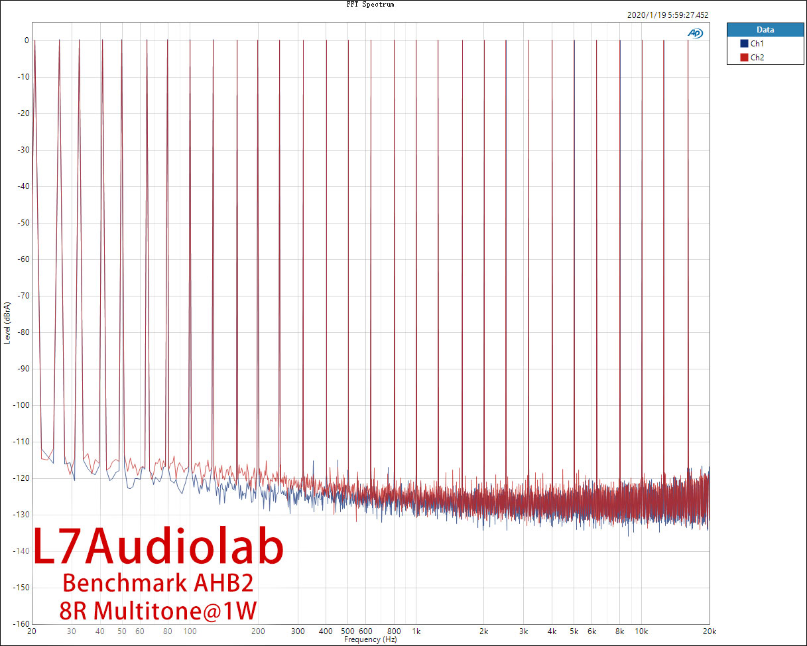Image resolution: width=807 pixels, height=646 pixels.
Task: Click the 100 frequency axis tick label
Action: (190, 631)
